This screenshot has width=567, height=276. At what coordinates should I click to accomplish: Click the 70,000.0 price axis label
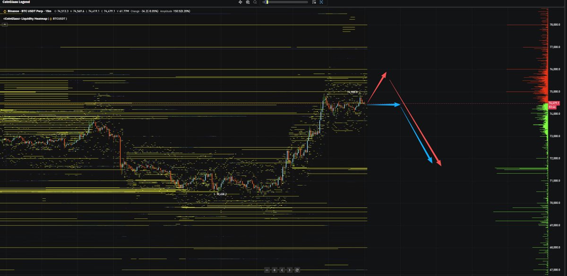click(554, 203)
